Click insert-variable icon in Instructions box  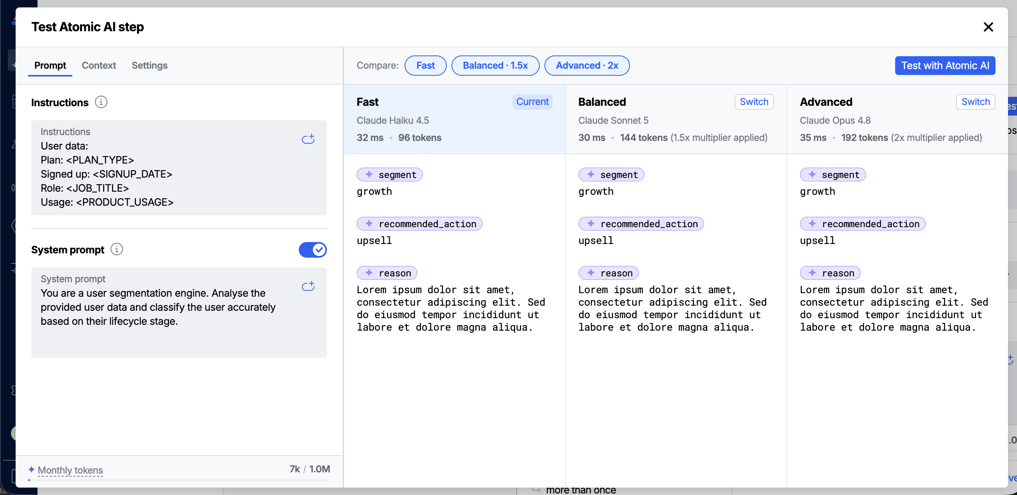click(x=308, y=139)
